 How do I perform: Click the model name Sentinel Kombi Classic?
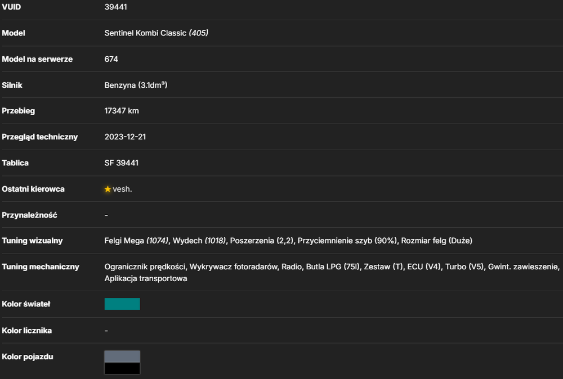[x=145, y=33]
